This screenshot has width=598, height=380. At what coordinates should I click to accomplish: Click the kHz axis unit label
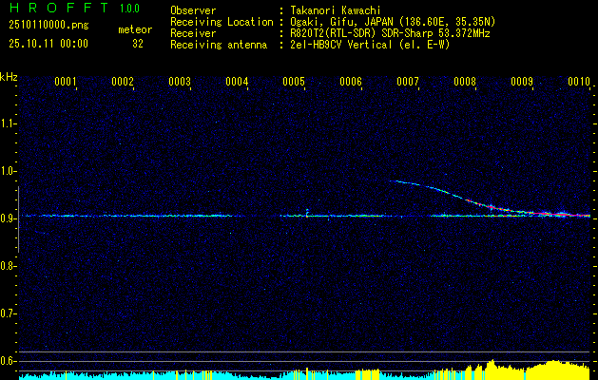(x=9, y=77)
